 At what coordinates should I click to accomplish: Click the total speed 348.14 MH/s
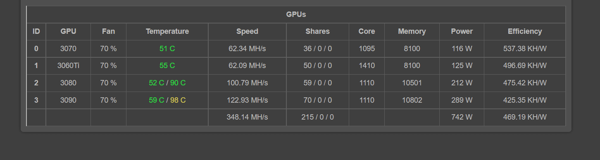247,117
